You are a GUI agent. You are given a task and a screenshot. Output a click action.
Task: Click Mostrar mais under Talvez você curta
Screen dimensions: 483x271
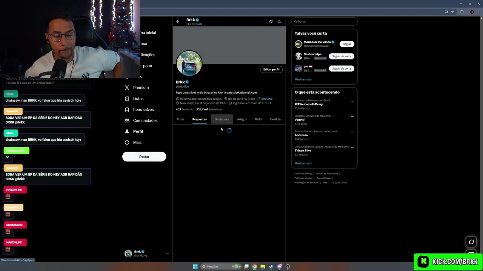pyautogui.click(x=303, y=79)
